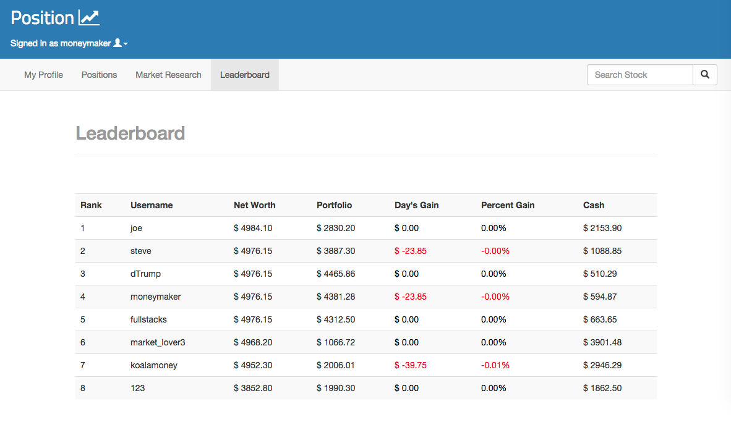Viewport: 731px width, 422px height.
Task: Click steve's red day's gain $ -23.85
Action: 410,251
